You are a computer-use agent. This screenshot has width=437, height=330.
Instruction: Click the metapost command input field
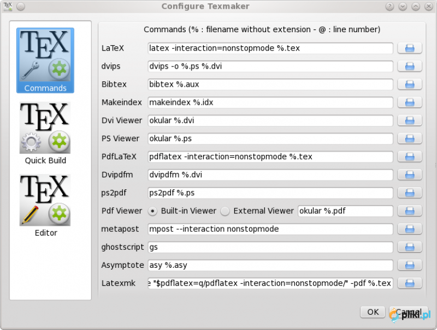[x=270, y=229]
